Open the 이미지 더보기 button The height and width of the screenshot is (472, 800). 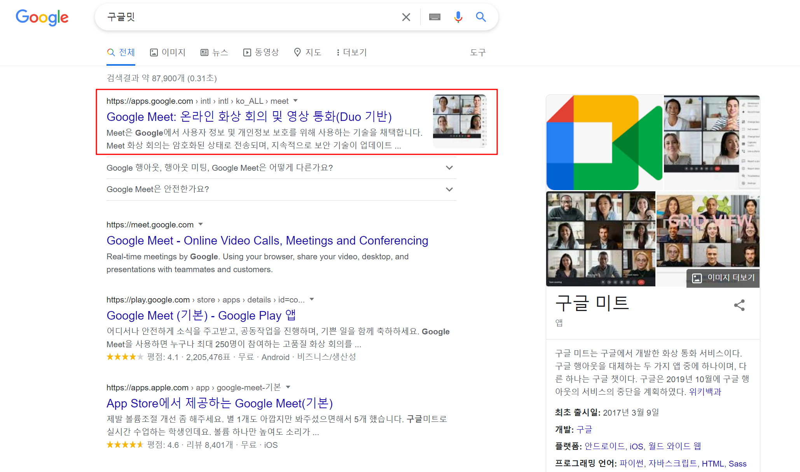[723, 278]
